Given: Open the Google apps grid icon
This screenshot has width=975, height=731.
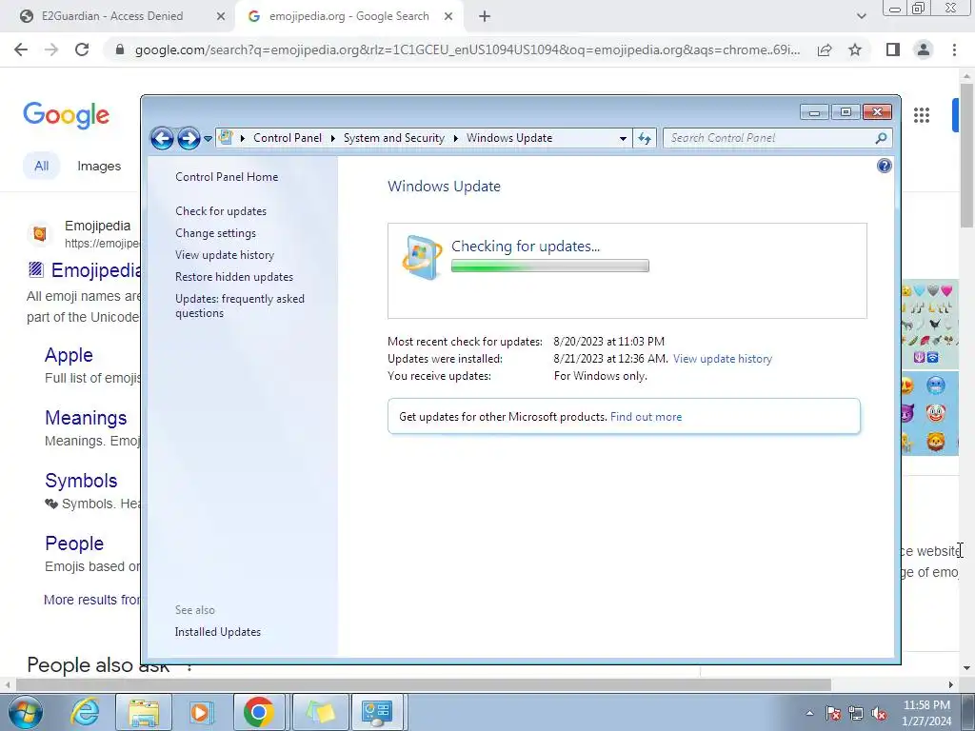Looking at the screenshot, I should 922,115.
